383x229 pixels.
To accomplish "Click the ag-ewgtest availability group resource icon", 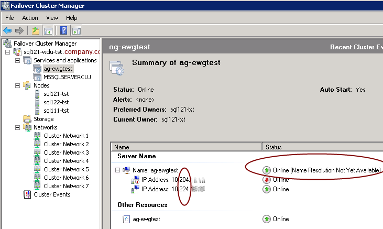I will click(x=126, y=219).
